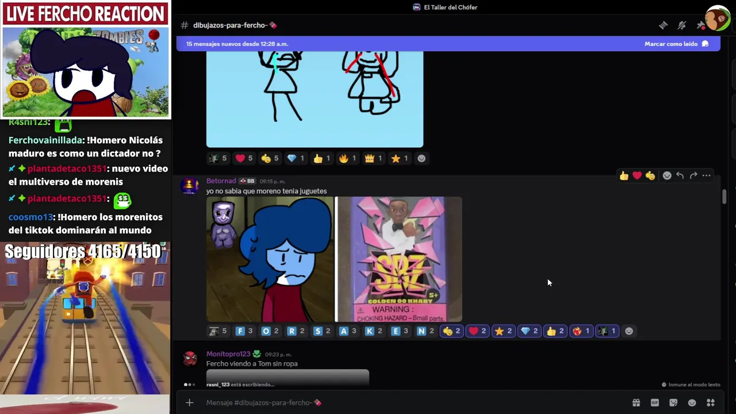This screenshot has width=736, height=414.
Task: Click forward arrow in message hover toolbar
Action: (693, 175)
